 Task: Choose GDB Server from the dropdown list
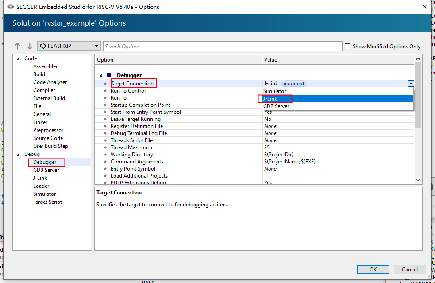(337, 106)
